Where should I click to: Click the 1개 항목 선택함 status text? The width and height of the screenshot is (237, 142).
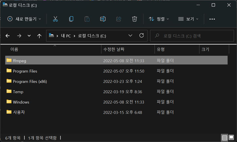(x=42, y=138)
